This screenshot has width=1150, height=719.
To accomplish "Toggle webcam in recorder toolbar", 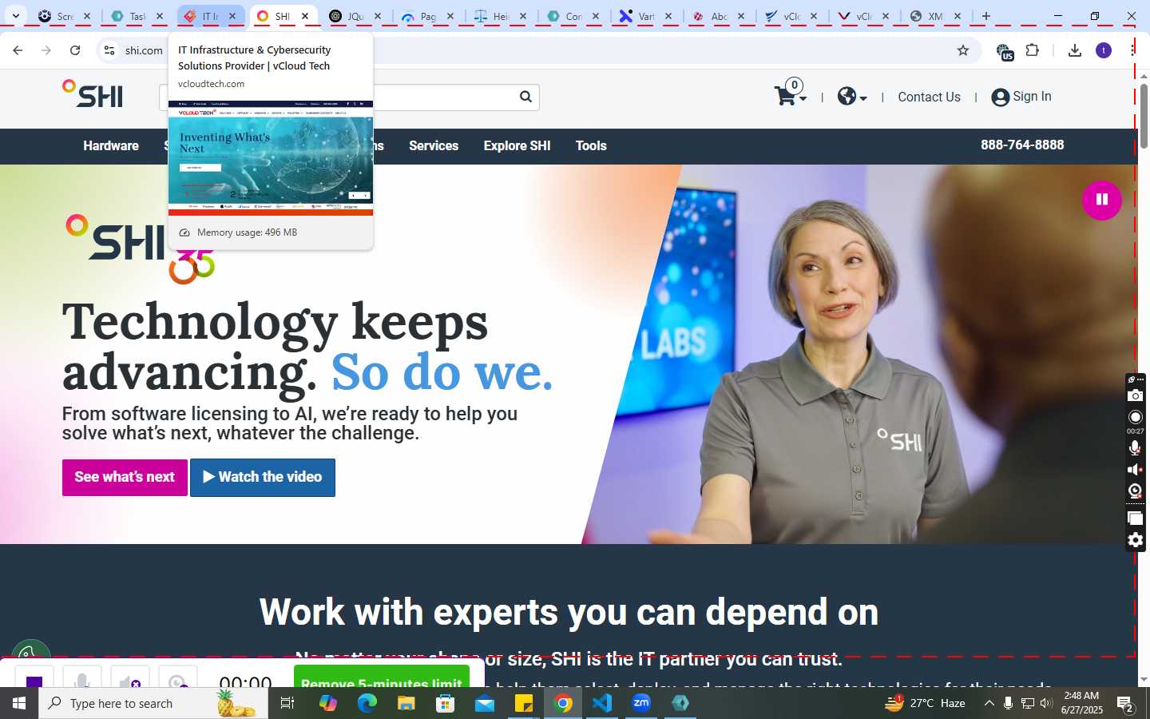I will (x=1135, y=491).
